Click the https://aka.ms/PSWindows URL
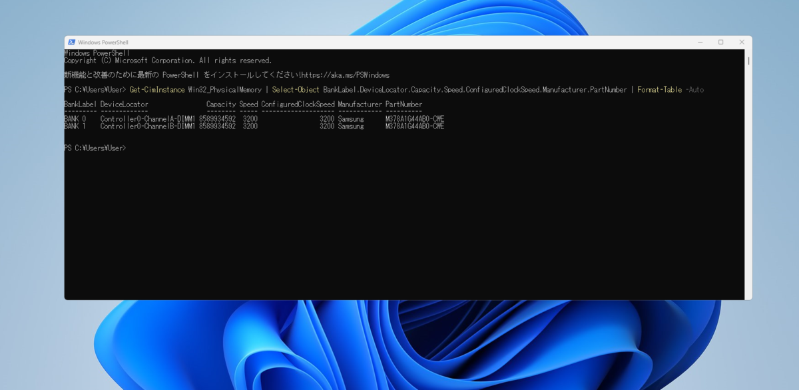Image resolution: width=799 pixels, height=390 pixels. tap(345, 75)
